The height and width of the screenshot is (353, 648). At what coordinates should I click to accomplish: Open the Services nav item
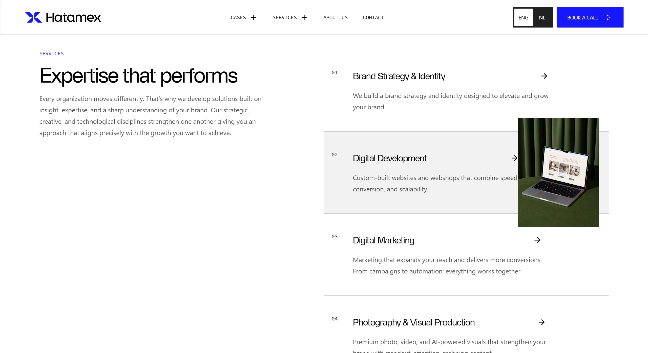point(284,17)
